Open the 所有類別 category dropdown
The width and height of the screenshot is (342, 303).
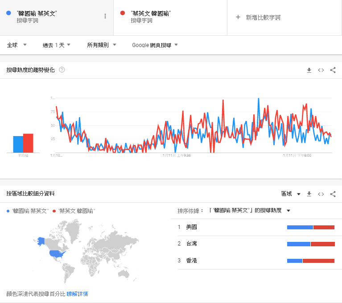[102, 45]
